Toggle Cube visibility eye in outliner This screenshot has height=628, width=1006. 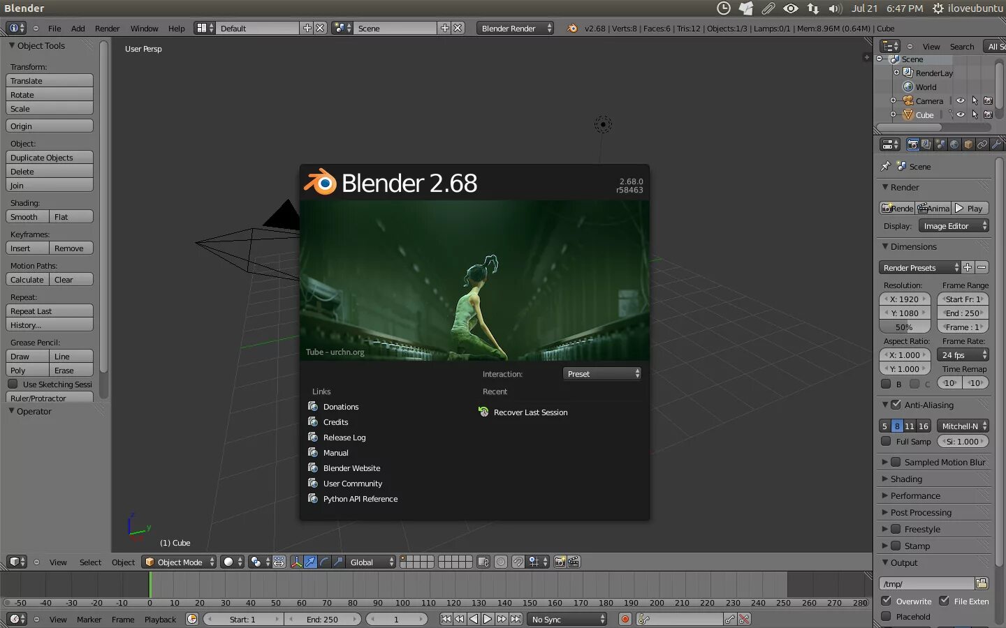(961, 114)
